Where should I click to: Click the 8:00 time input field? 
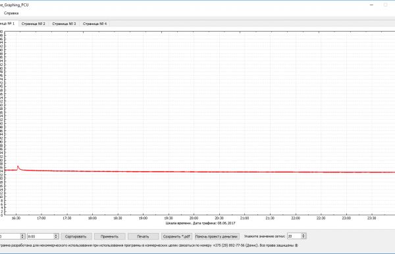coord(40,236)
